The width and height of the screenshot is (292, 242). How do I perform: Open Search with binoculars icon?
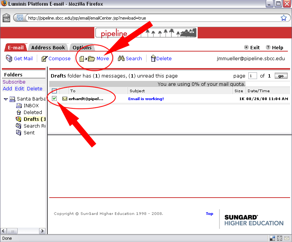click(121, 59)
